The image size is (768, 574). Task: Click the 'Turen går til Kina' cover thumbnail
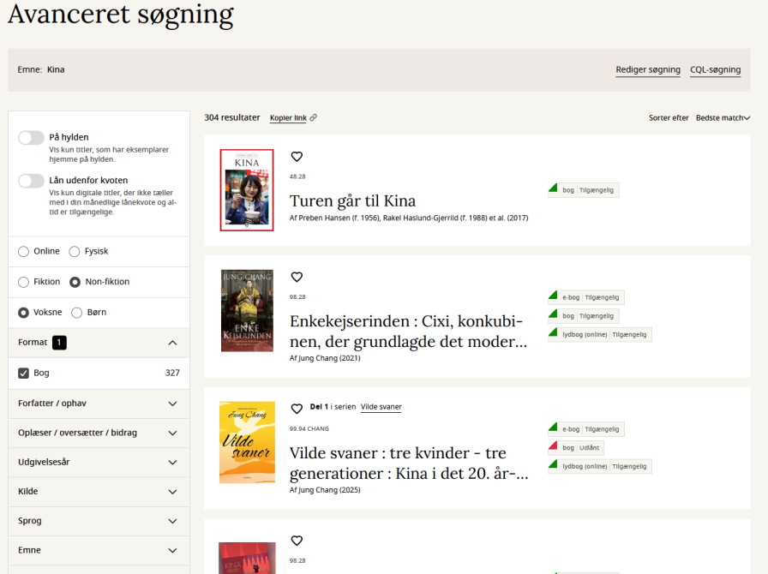[247, 190]
